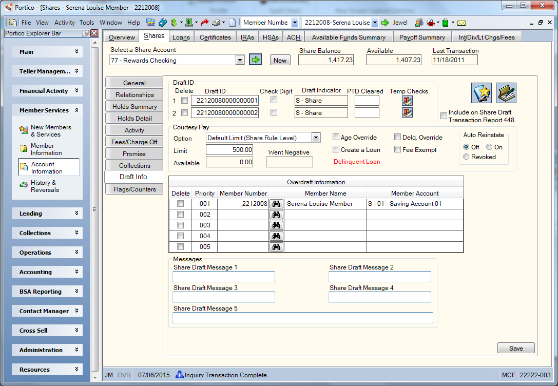The height and width of the screenshot is (386, 558).
Task: Expand Financial Activity section
Action: click(47, 91)
